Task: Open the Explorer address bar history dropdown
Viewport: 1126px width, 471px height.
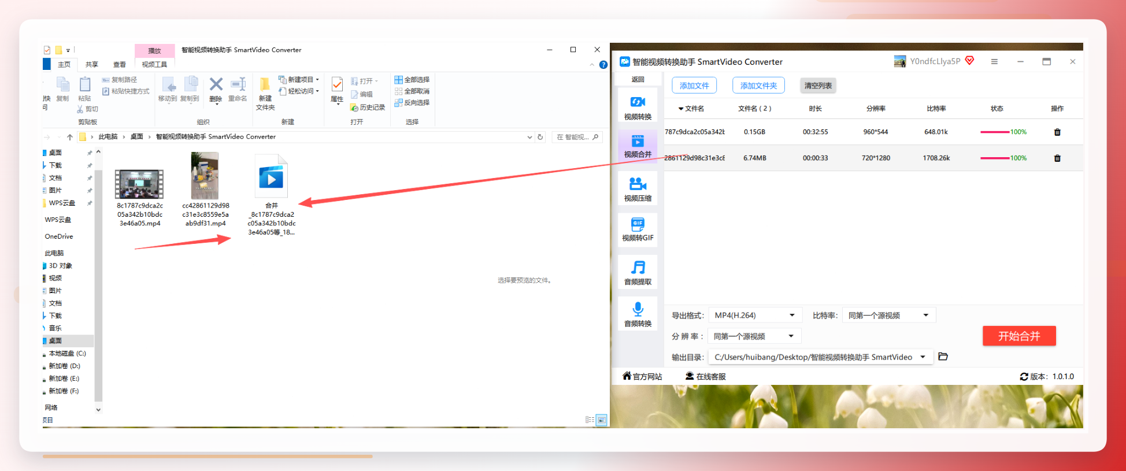Action: 529,137
